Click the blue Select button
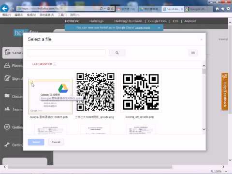Image resolution: width=232 pixels, height=174 pixels. [36, 142]
